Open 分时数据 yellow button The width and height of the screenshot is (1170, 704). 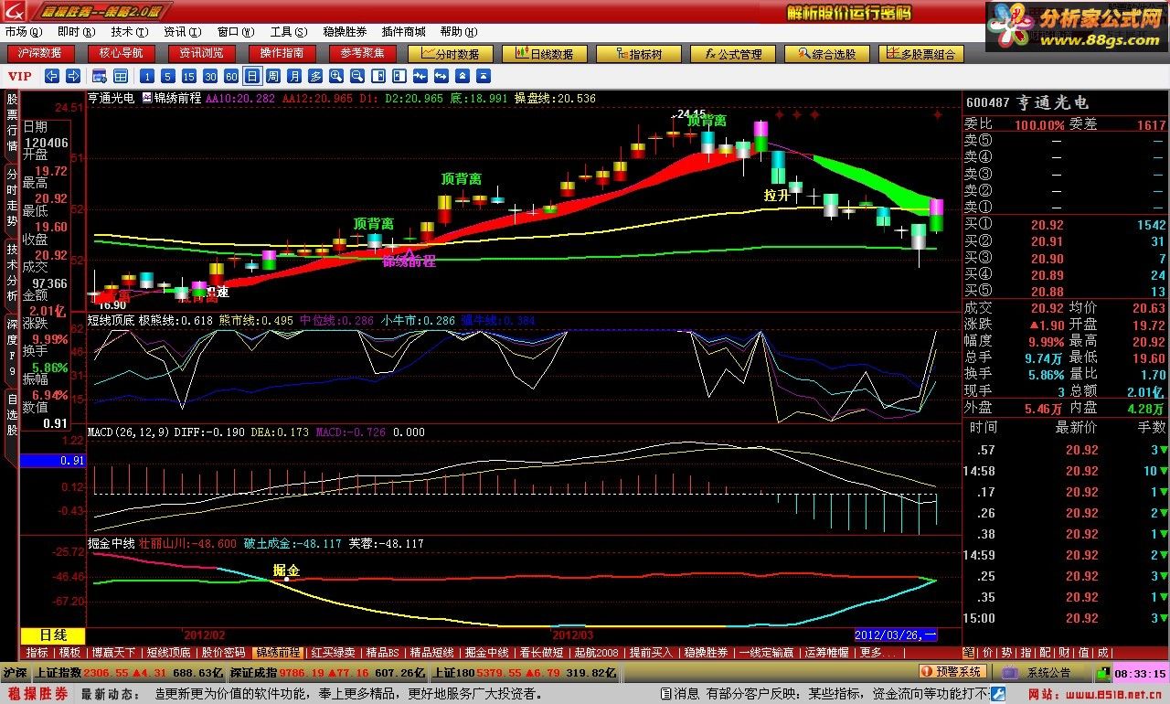click(451, 54)
